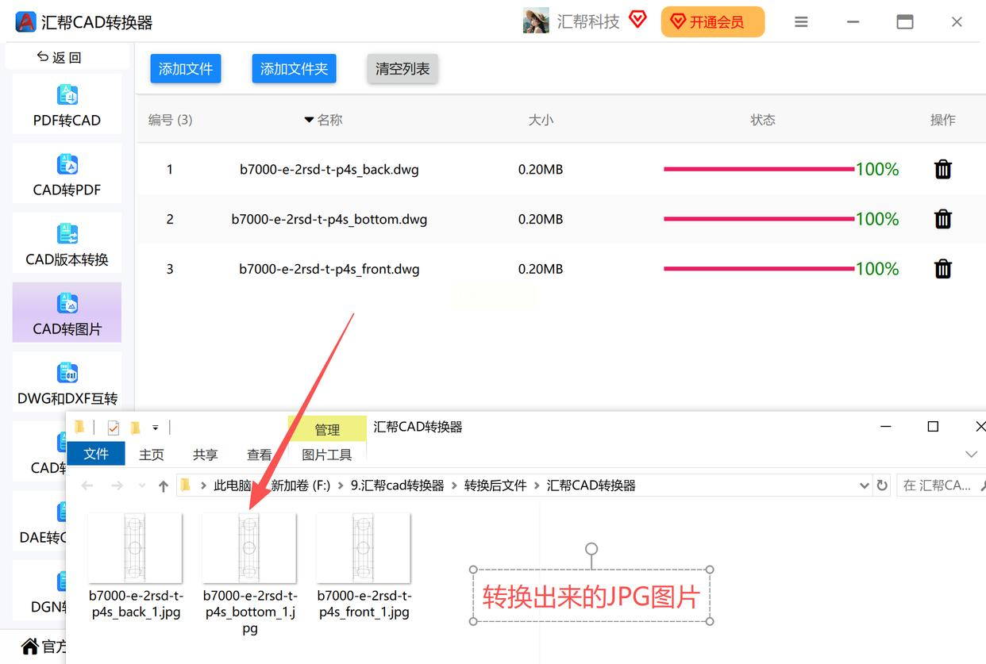The image size is (986, 664).
Task: Click the refresh button in Explorer's address bar
Action: 882,486
